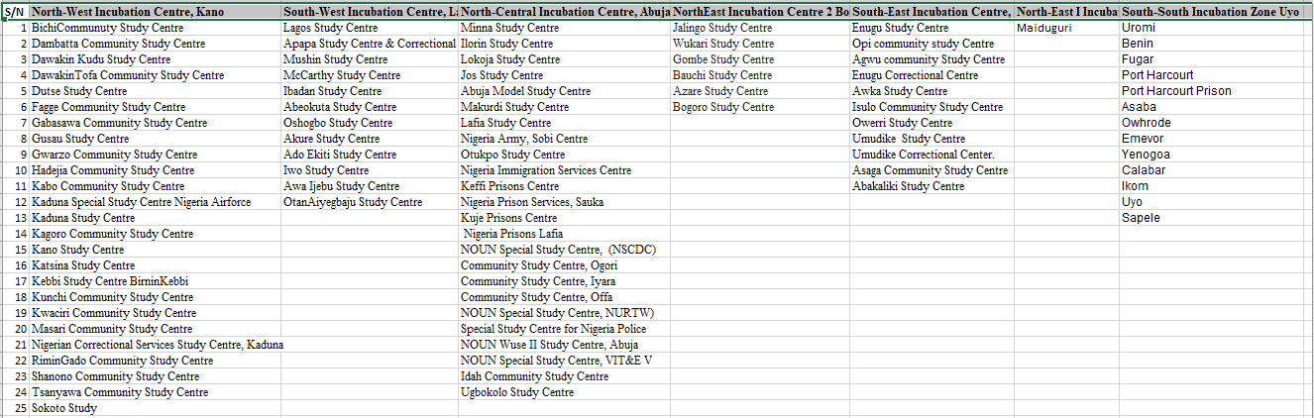
Task: Click 'DawakinTofa Community Study Centre' cell
Action: click(155, 75)
